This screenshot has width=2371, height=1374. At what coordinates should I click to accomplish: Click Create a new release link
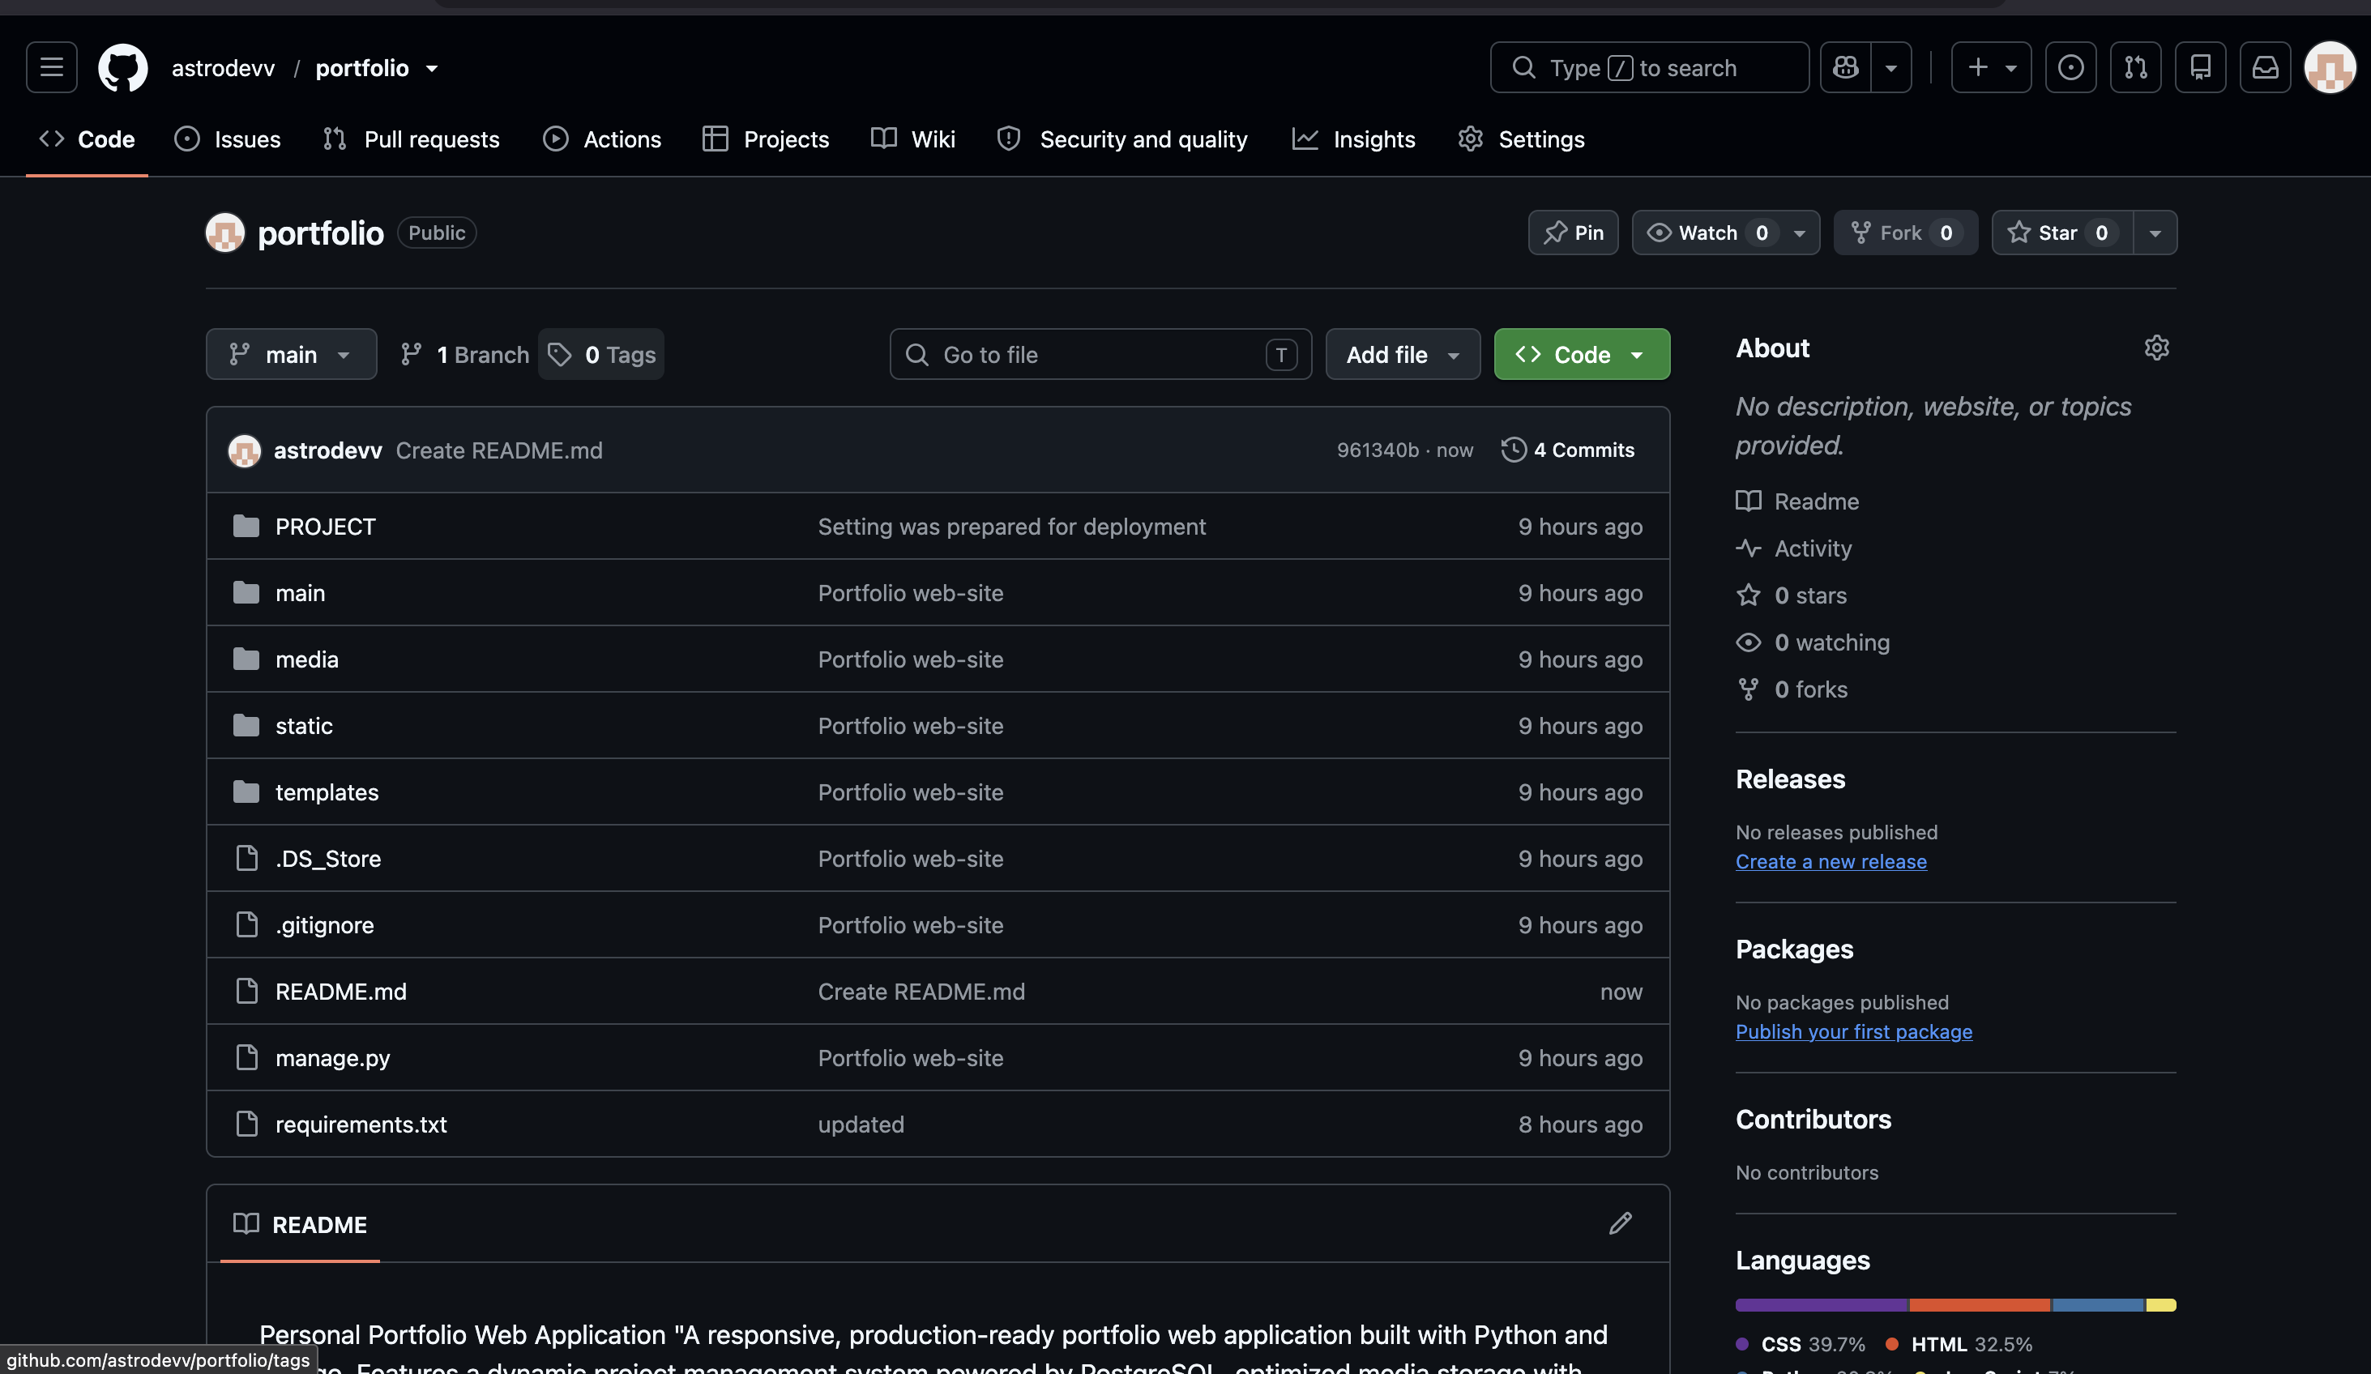click(x=1831, y=861)
